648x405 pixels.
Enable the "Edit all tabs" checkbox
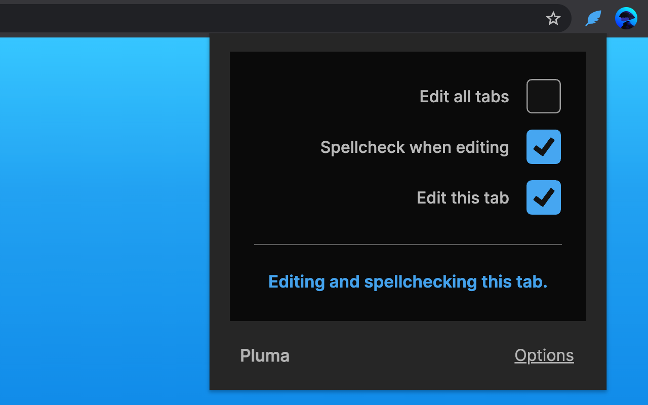pos(543,96)
